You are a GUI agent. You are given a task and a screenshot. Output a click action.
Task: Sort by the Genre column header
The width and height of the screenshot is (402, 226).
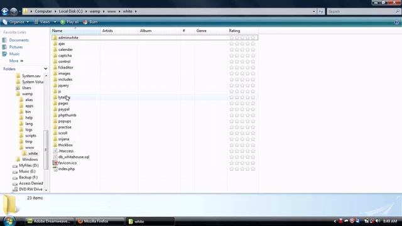tap(211, 31)
